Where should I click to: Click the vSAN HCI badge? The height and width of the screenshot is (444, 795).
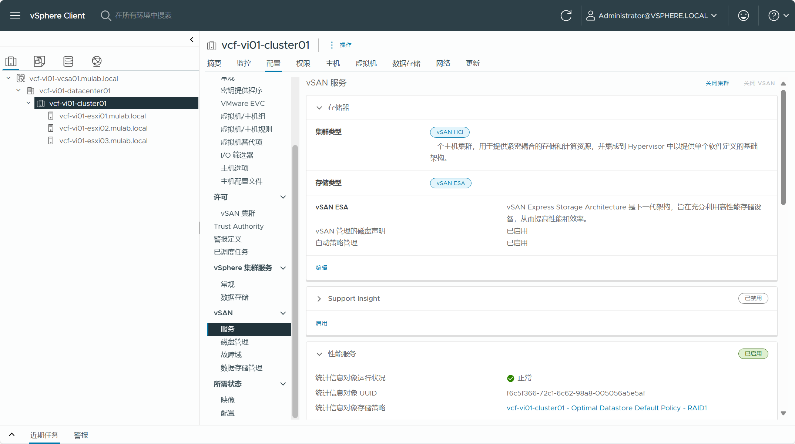pos(450,132)
